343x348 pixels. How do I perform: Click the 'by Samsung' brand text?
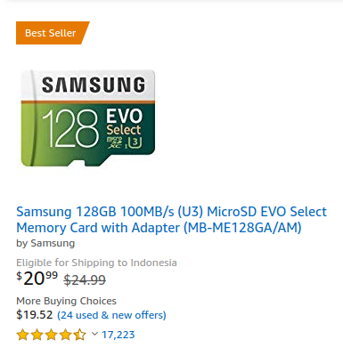[x=45, y=243]
